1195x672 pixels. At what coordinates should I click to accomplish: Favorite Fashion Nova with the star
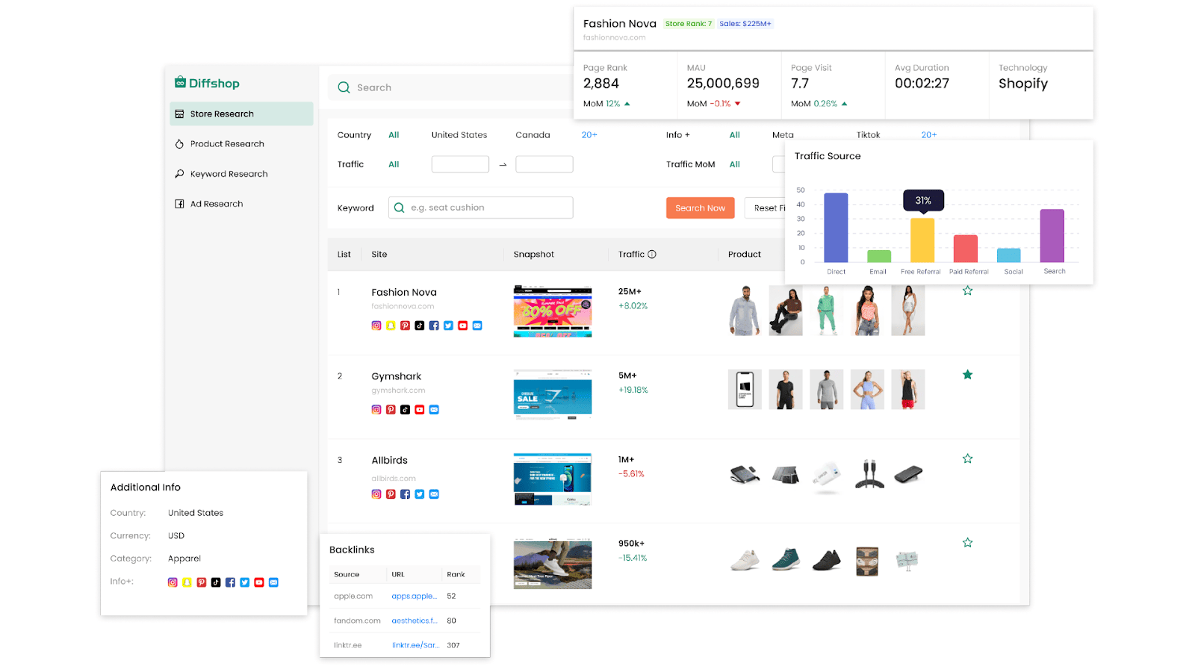tap(967, 291)
